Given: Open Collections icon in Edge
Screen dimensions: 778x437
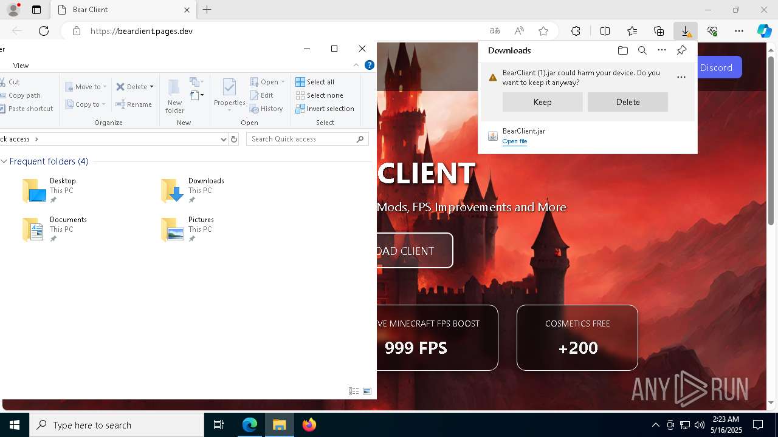Looking at the screenshot, I should click(659, 31).
